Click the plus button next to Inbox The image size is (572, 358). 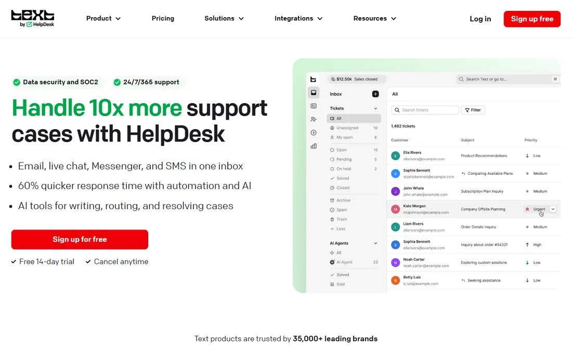tap(375, 94)
